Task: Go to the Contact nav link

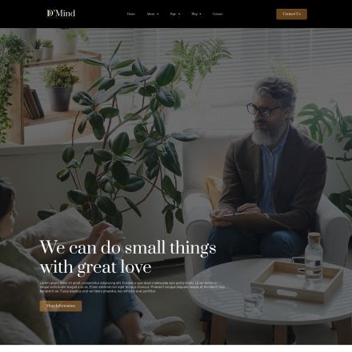Action: [218, 14]
